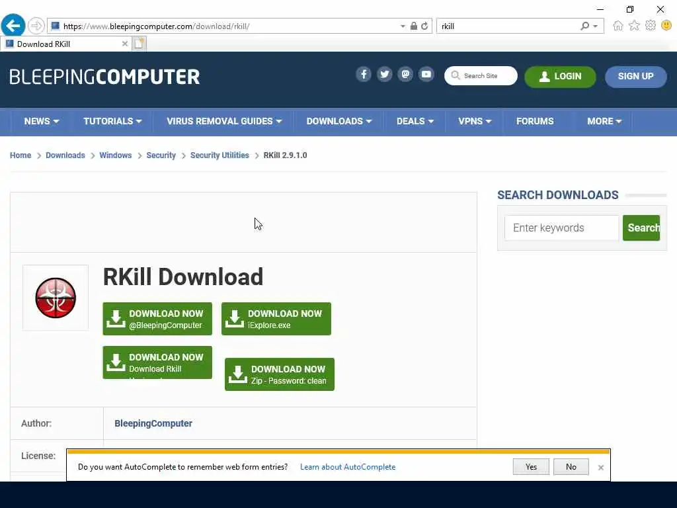Go to Home breadcrumb link
This screenshot has height=508, width=677.
[x=20, y=155]
